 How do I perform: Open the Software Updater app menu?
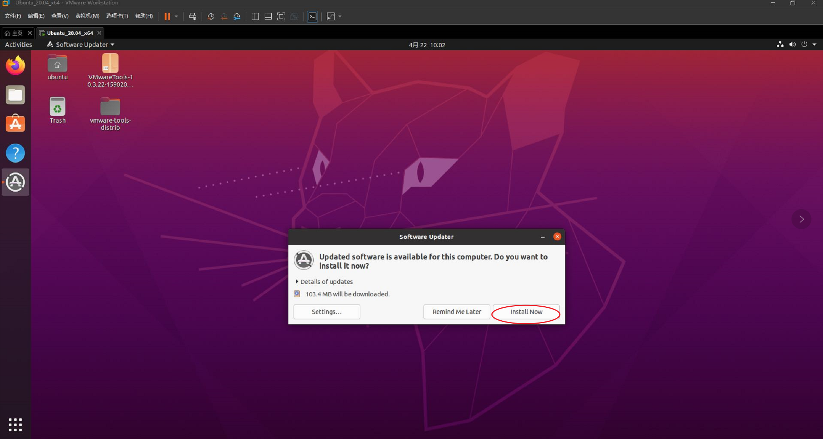pyautogui.click(x=80, y=45)
